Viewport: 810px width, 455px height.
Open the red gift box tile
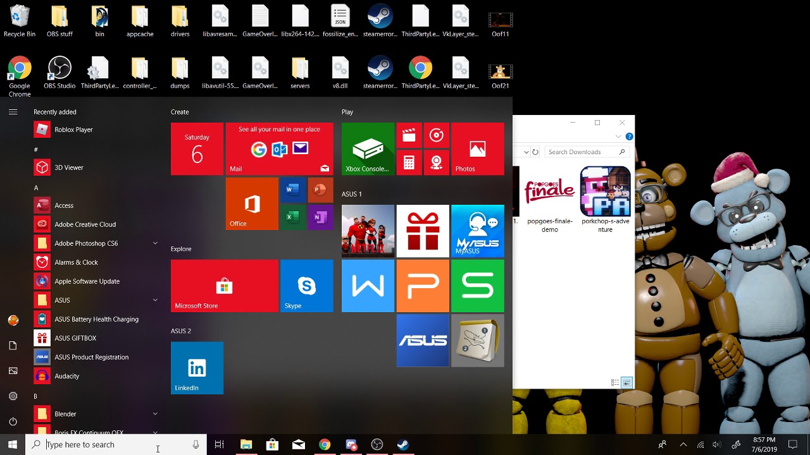[423, 231]
